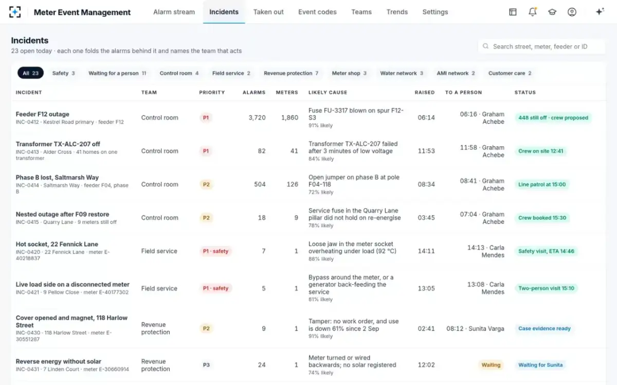Viewport: 617px width, 385px height.
Task: Click the 'Two-person visit 15:10' status
Action: 546,288
